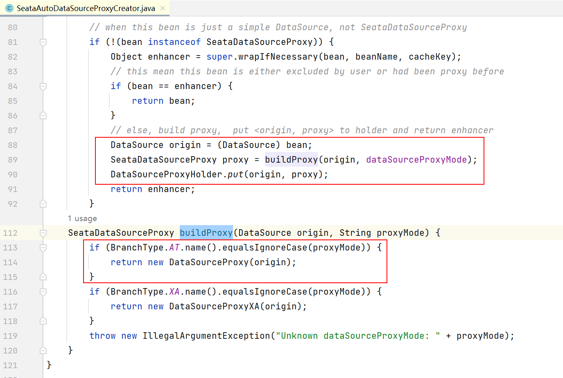Click the fold end marker at line 115
This screenshot has height=378, width=563.
click(43, 277)
